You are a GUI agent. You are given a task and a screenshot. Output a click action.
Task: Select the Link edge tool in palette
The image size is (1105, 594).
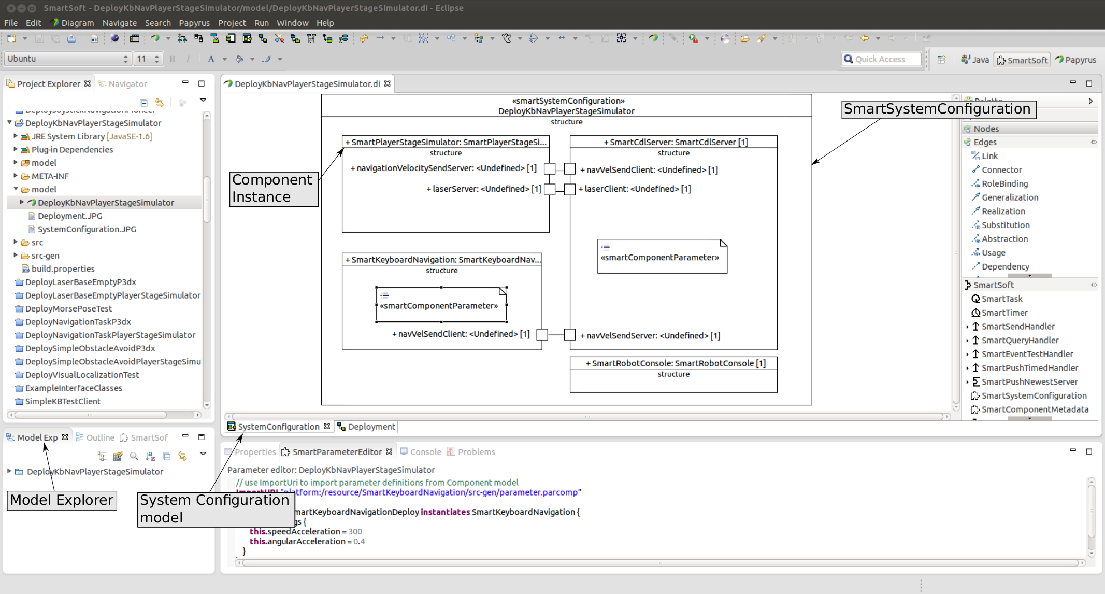tap(984, 156)
